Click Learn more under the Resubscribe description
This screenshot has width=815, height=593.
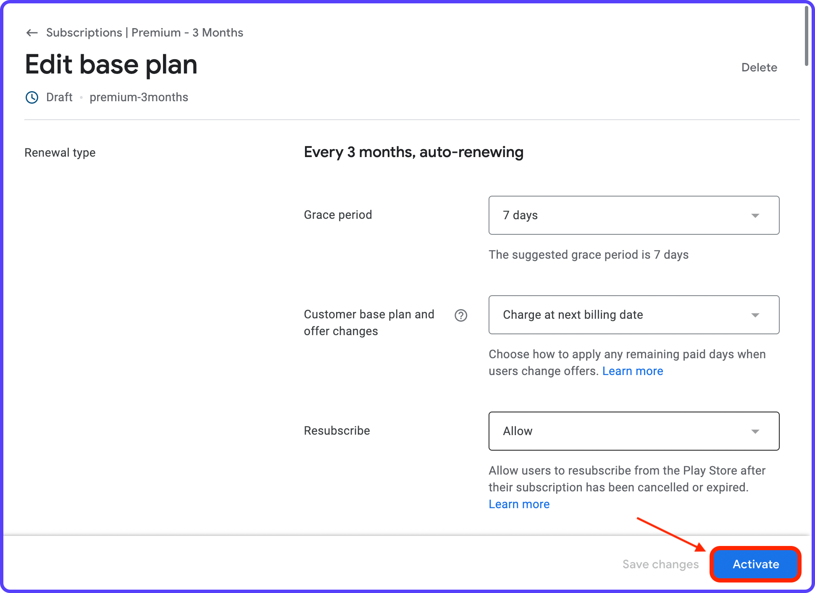(x=519, y=504)
